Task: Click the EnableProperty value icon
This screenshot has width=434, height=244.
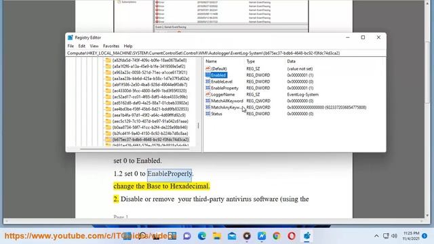Action: coord(208,87)
